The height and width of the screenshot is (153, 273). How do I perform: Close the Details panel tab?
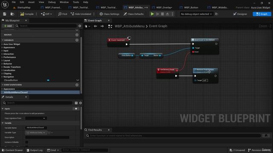pos(26,97)
